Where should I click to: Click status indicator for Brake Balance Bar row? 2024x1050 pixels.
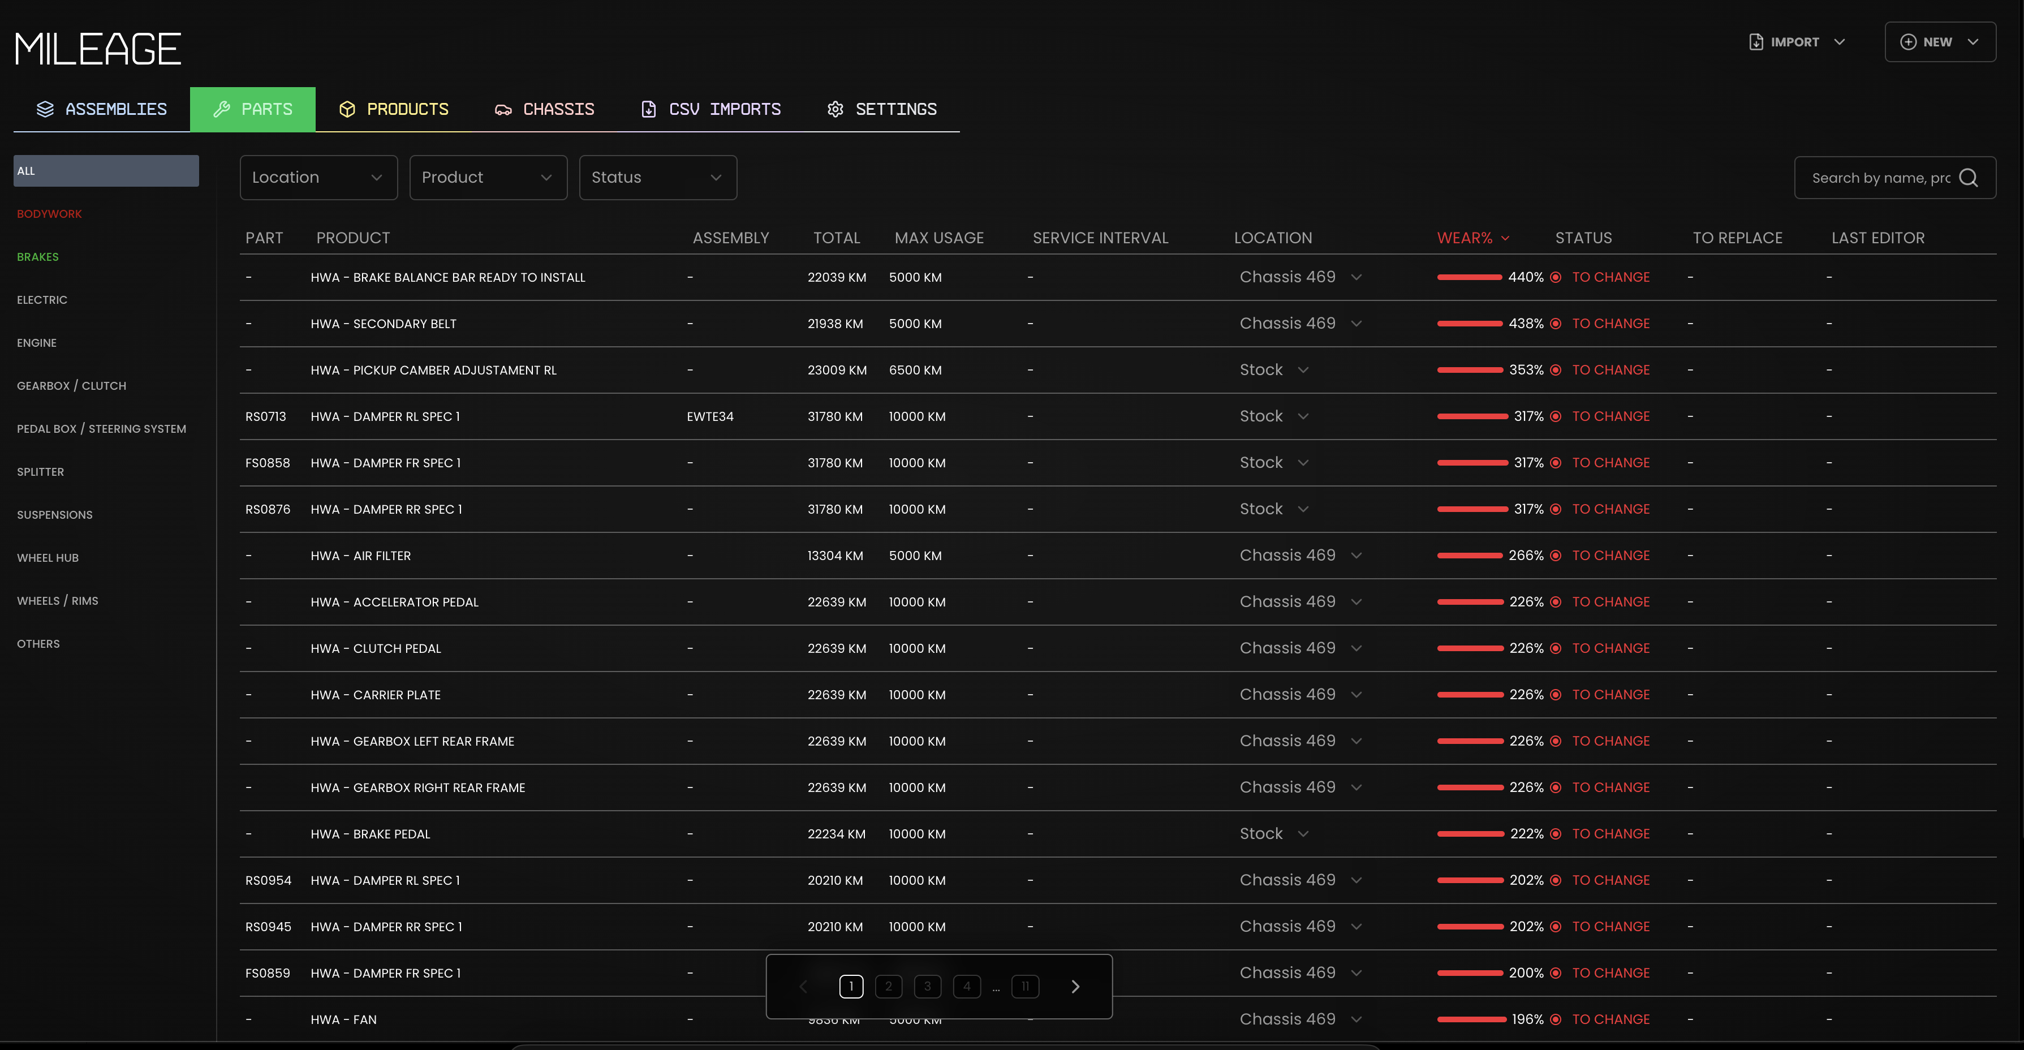tap(1556, 277)
